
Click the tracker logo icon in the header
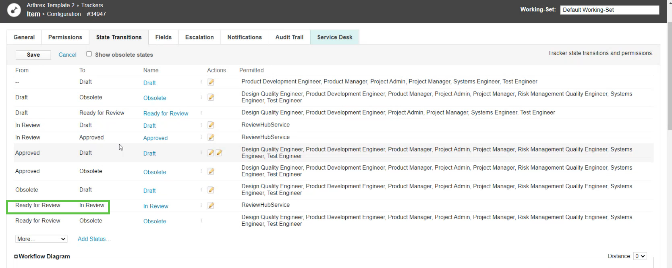pos(14,10)
